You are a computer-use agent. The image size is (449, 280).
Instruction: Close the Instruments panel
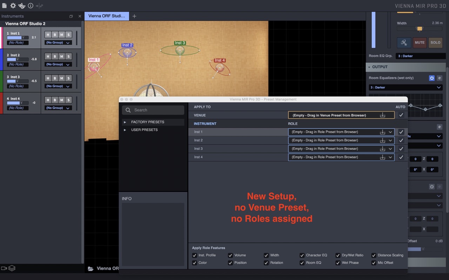(x=80, y=16)
